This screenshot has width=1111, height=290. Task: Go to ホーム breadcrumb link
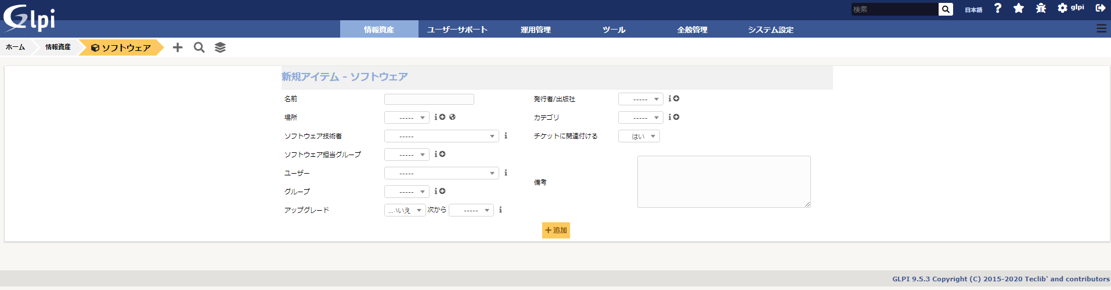point(15,47)
